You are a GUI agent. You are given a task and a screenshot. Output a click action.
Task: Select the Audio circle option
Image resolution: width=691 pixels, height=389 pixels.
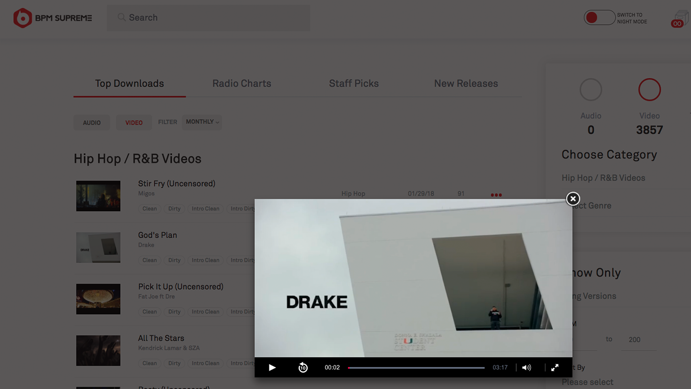click(x=591, y=90)
